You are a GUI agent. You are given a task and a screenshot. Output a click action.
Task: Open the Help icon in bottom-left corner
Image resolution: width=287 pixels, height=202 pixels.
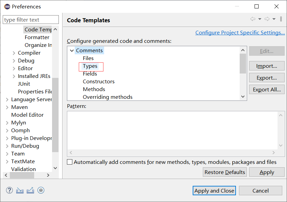9,190
